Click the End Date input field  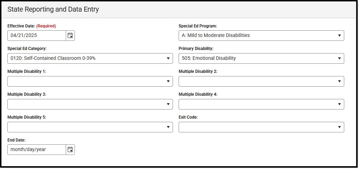37,150
